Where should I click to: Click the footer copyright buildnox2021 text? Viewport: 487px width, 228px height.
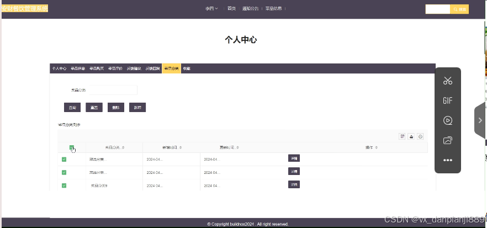click(247, 224)
